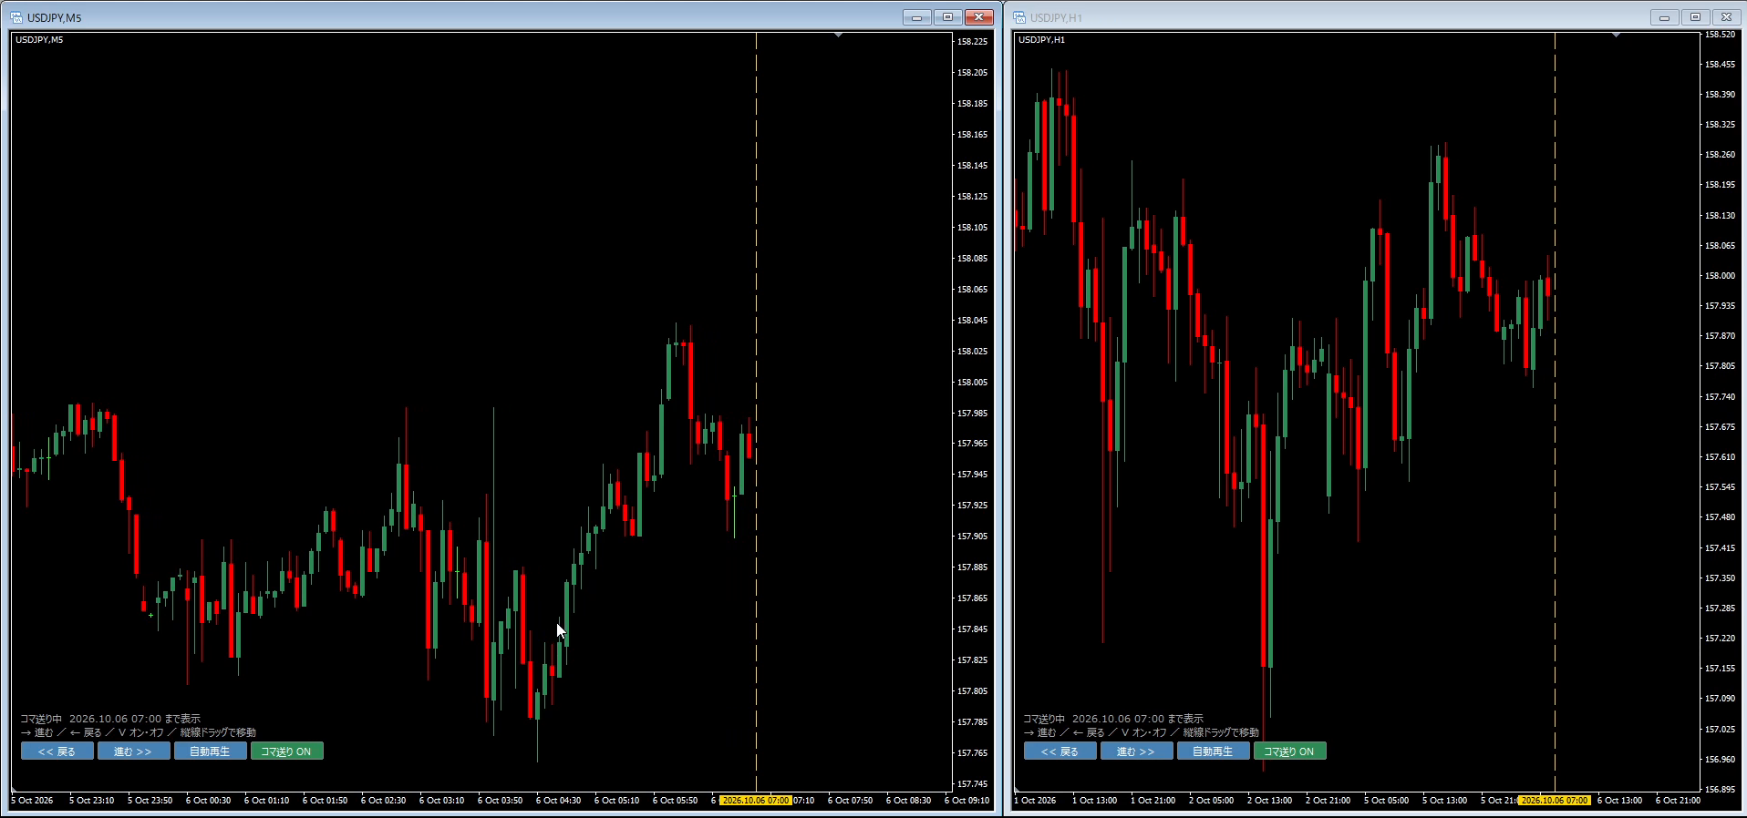Click the 'USDJPY,H1' label inside H1 chart
This screenshot has width=1747, height=818.
point(1041,40)
